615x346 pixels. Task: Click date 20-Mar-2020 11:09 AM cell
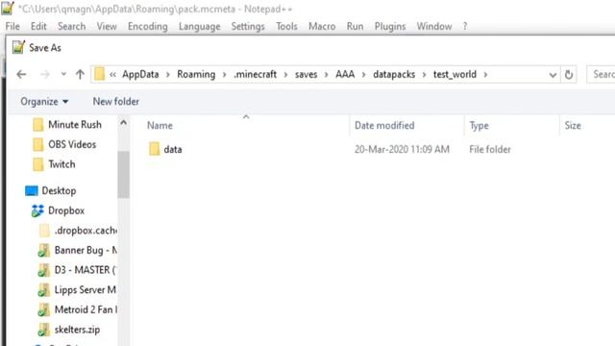click(402, 150)
